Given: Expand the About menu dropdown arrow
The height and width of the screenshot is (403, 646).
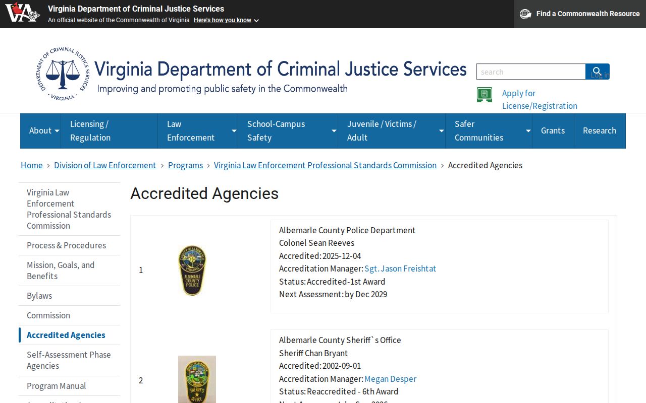Looking at the screenshot, I should 57,131.
